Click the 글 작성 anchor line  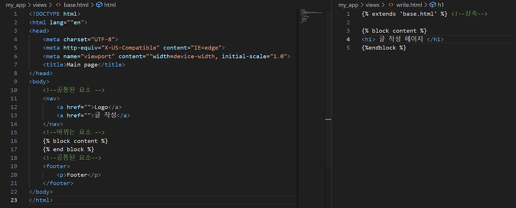94,115
